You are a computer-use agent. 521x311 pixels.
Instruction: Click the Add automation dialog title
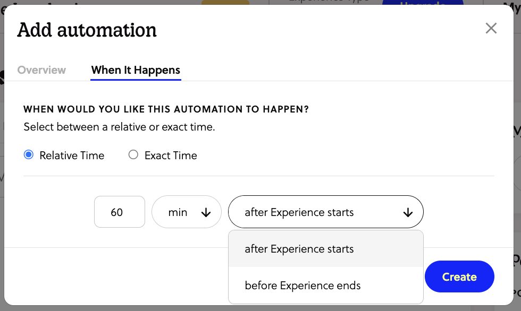(87, 30)
